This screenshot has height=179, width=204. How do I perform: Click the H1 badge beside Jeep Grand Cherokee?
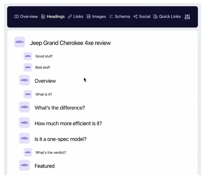click(20, 42)
